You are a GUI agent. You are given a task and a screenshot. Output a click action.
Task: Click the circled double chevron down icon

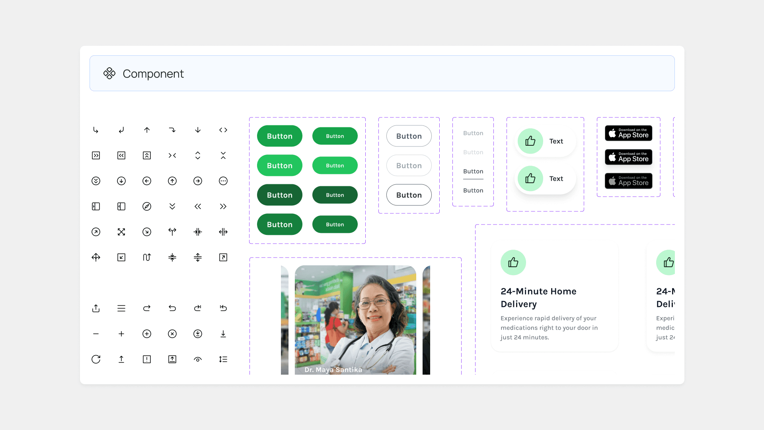point(96,181)
